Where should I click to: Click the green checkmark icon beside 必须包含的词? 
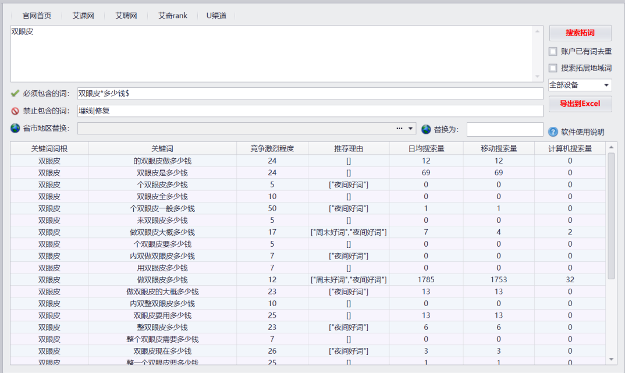tap(15, 94)
